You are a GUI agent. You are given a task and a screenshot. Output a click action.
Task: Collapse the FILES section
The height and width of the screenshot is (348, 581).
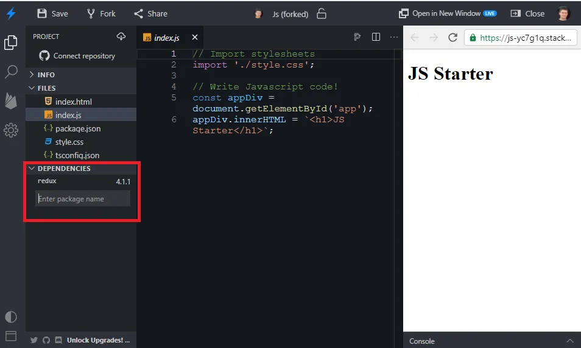[81, 88]
